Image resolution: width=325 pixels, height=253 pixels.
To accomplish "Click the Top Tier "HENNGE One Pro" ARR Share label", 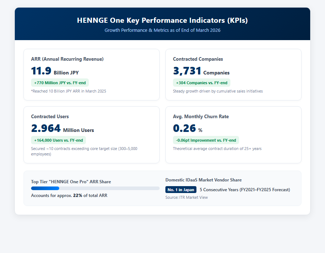I will (x=71, y=182).
